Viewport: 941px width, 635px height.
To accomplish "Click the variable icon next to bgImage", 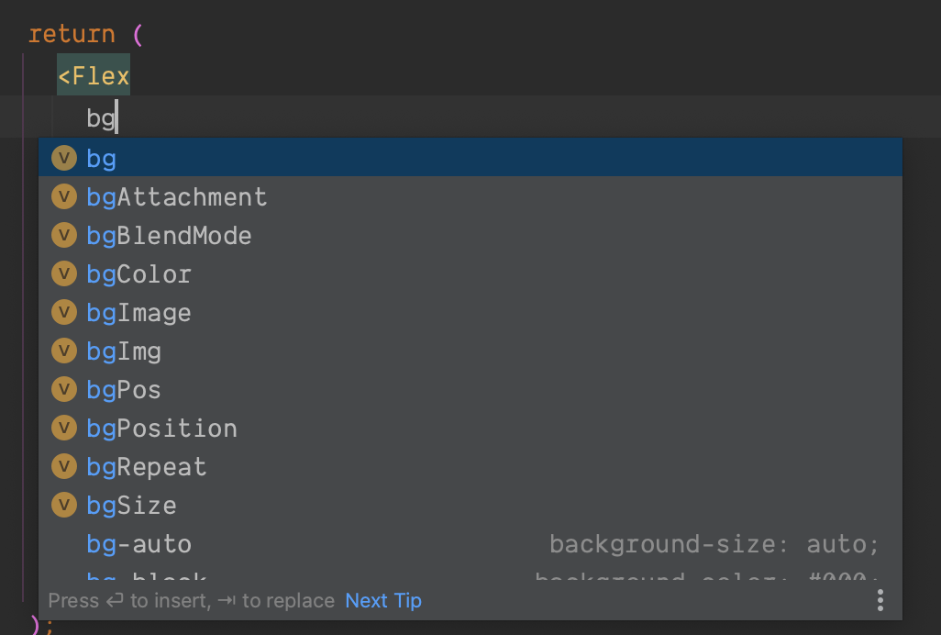I will (63, 312).
